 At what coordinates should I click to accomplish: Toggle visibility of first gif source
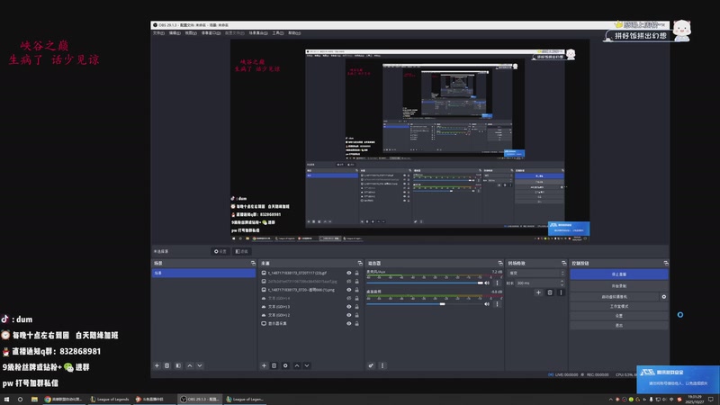(348, 273)
